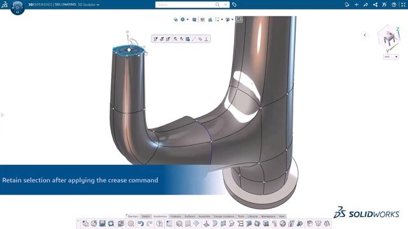This screenshot has height=229, width=408.
Task: Open the View tab
Action: 282,216
